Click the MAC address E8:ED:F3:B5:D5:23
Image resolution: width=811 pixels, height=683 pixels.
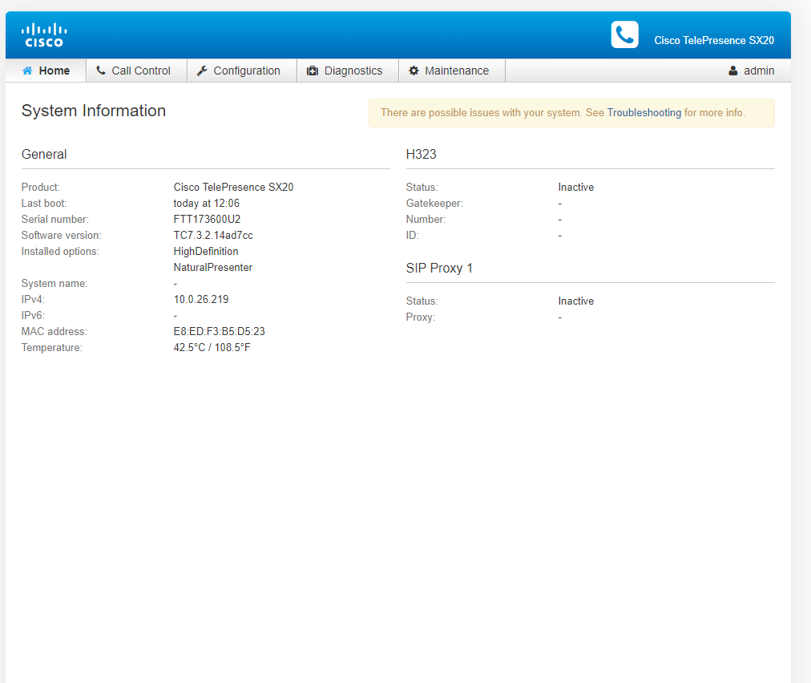click(x=219, y=331)
